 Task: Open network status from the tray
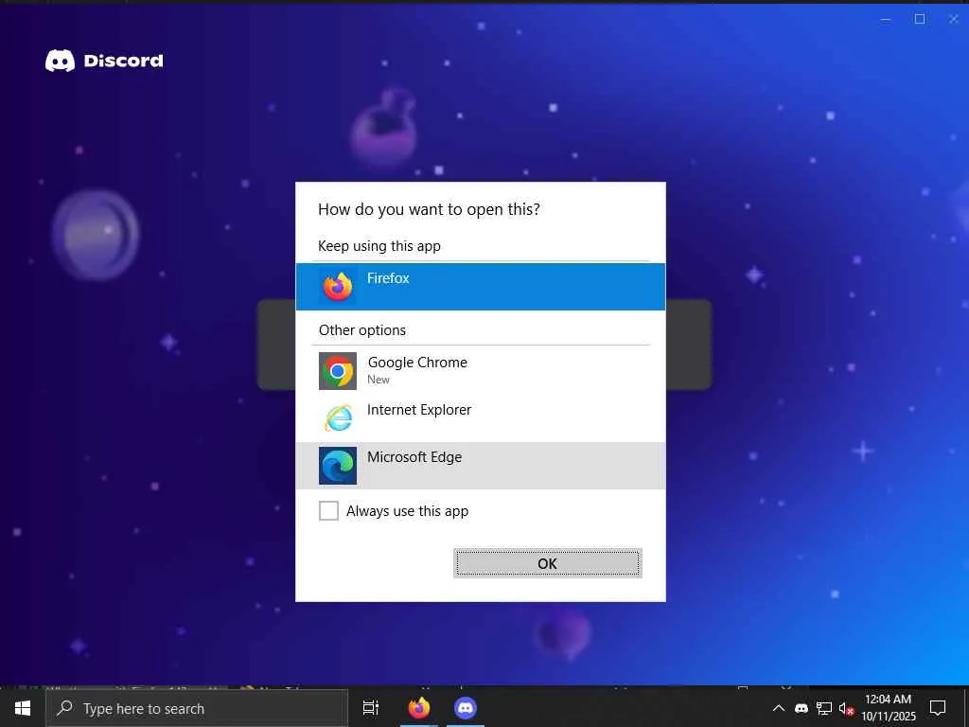(824, 708)
